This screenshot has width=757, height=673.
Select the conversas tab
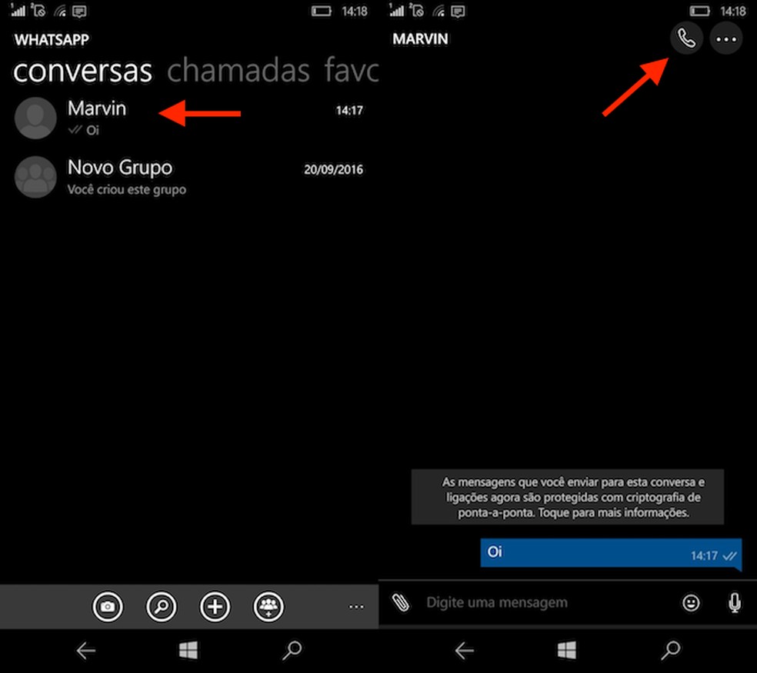pos(82,71)
